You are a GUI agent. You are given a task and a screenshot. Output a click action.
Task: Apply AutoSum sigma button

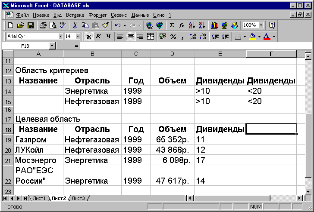(172, 25)
